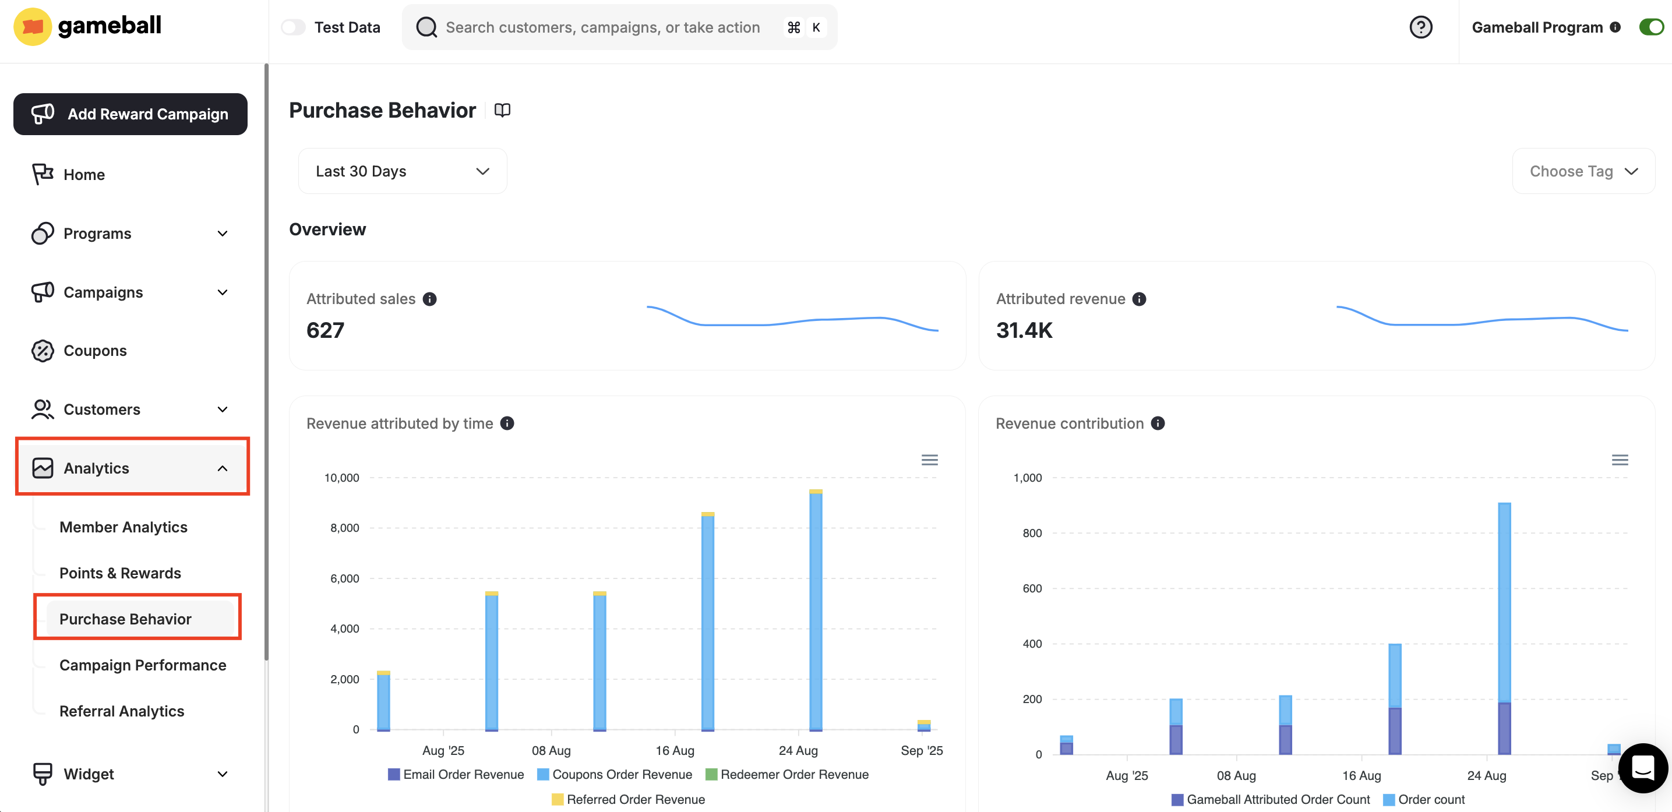
Task: Open the Last 30 Days date range dropdown
Action: tap(403, 171)
